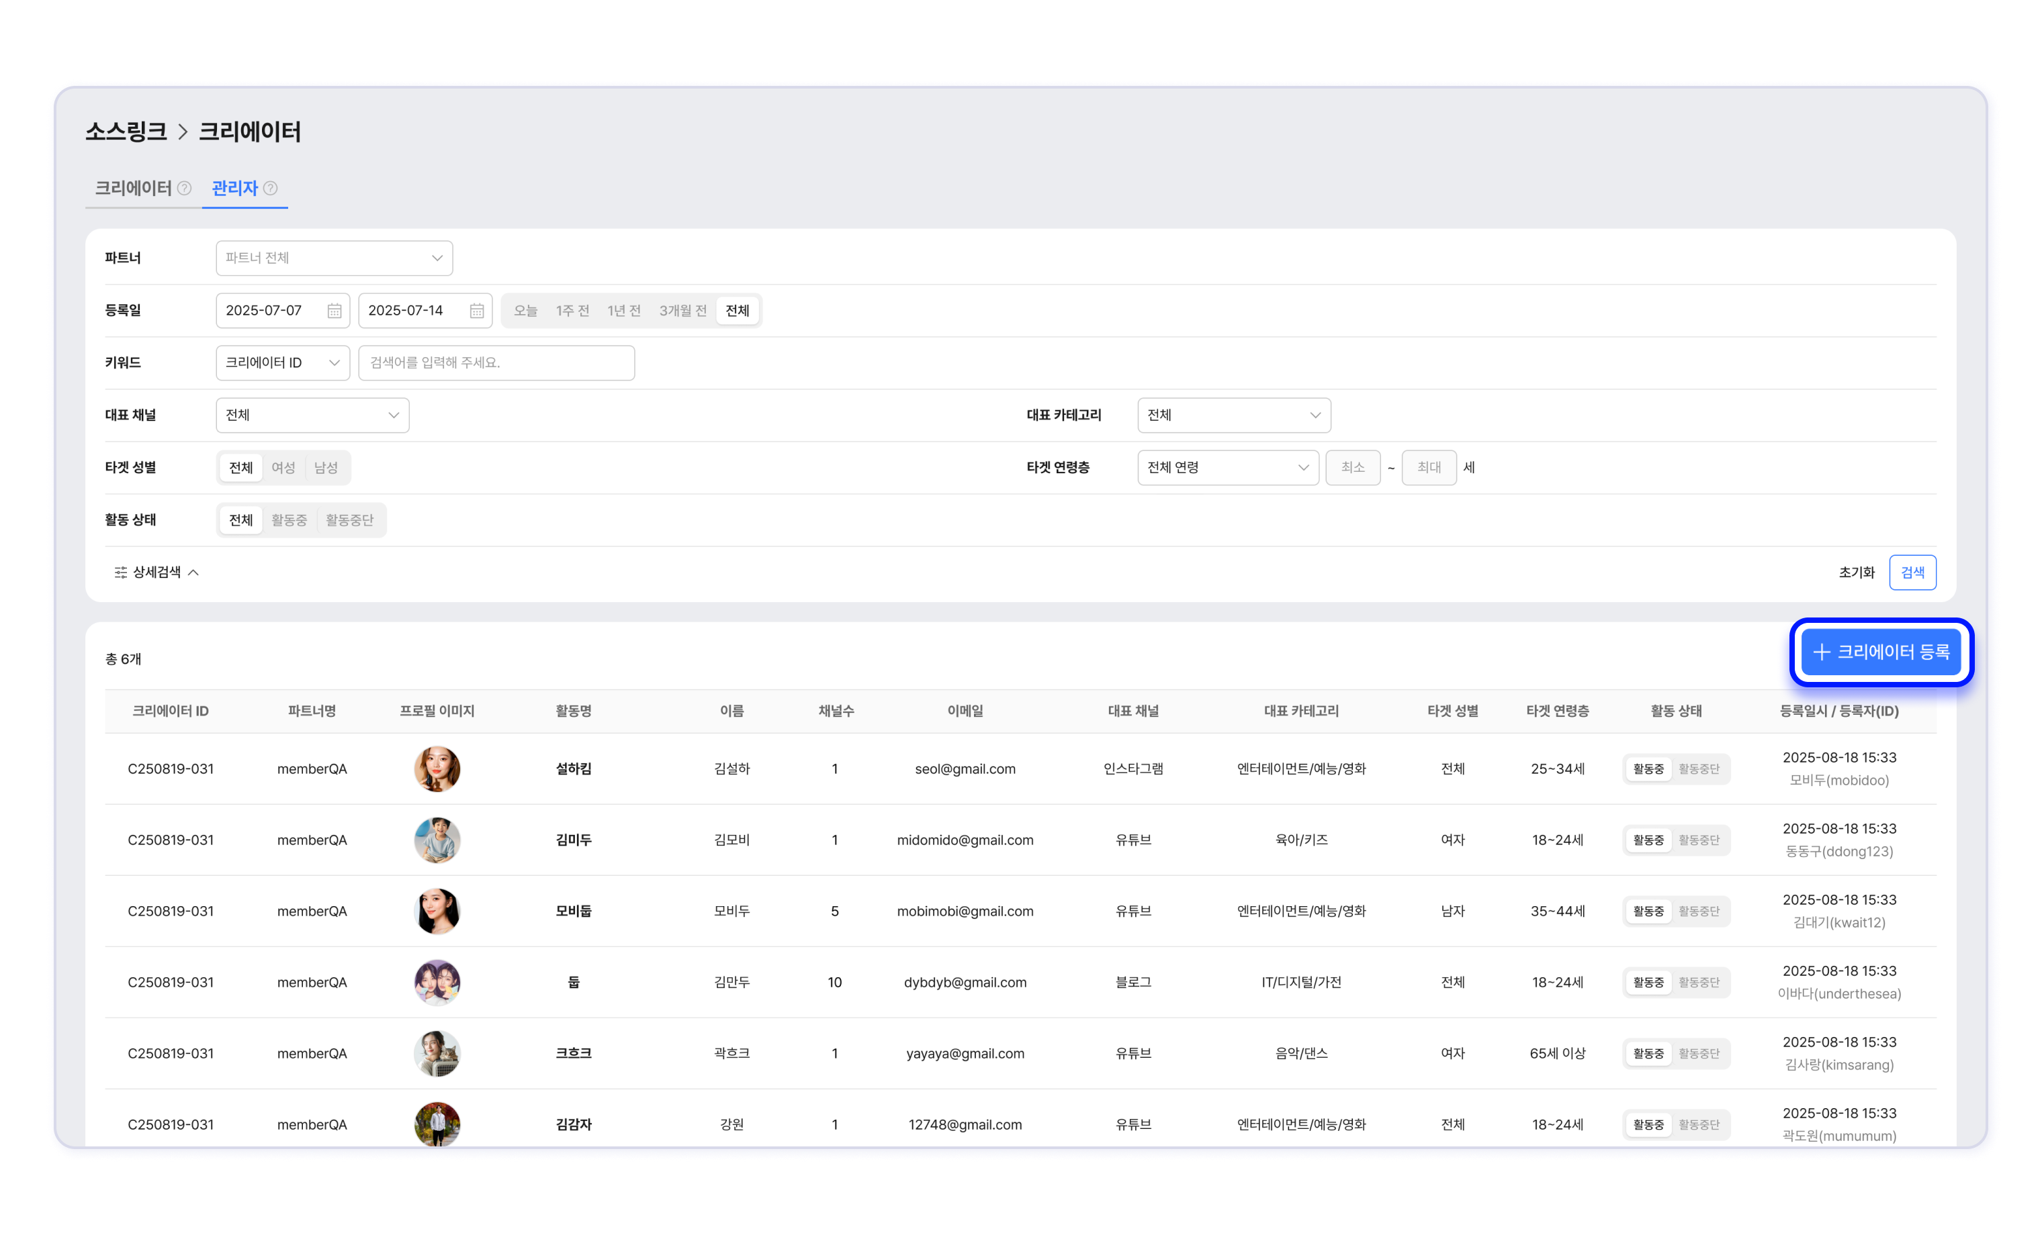Open calendar icon for start date 2025-07-07
Viewport: 2042px width, 1235px height.
click(334, 311)
